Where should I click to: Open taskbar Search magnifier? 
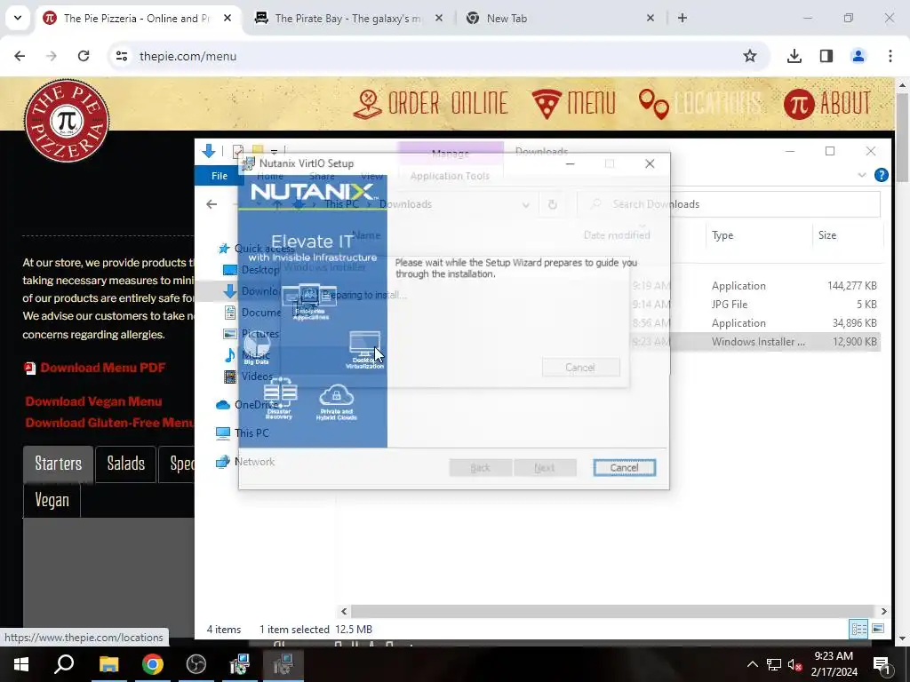(x=64, y=664)
